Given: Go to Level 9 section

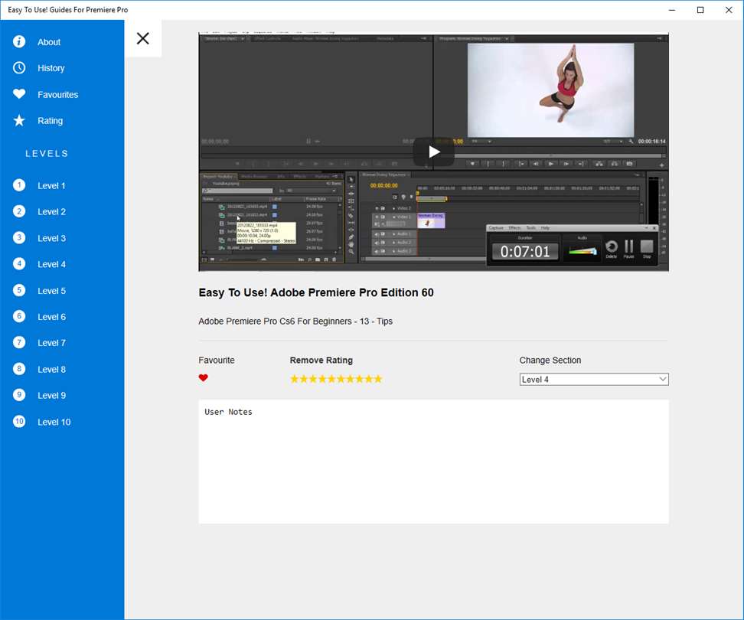Looking at the screenshot, I should point(51,396).
